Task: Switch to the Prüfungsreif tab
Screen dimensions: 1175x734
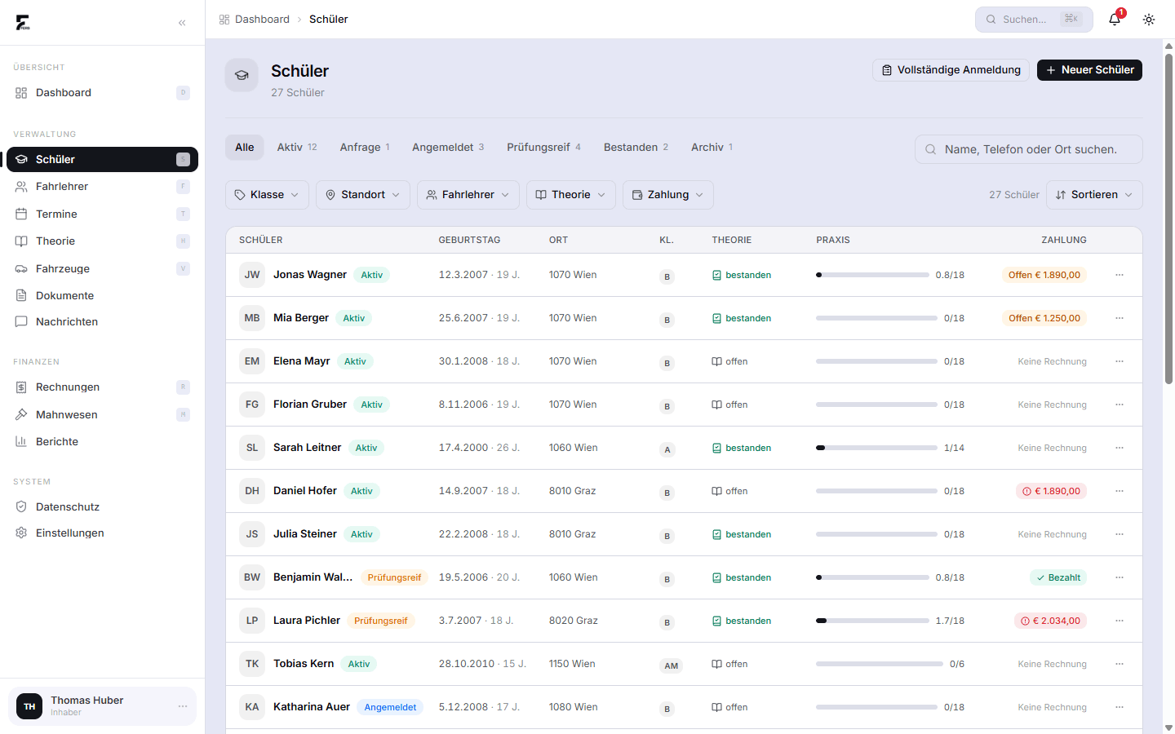Action: 543,148
